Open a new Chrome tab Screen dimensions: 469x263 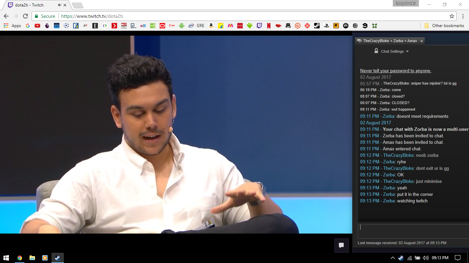pos(78,5)
